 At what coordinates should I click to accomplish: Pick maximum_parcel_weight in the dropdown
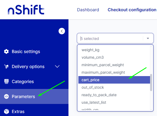114,72
